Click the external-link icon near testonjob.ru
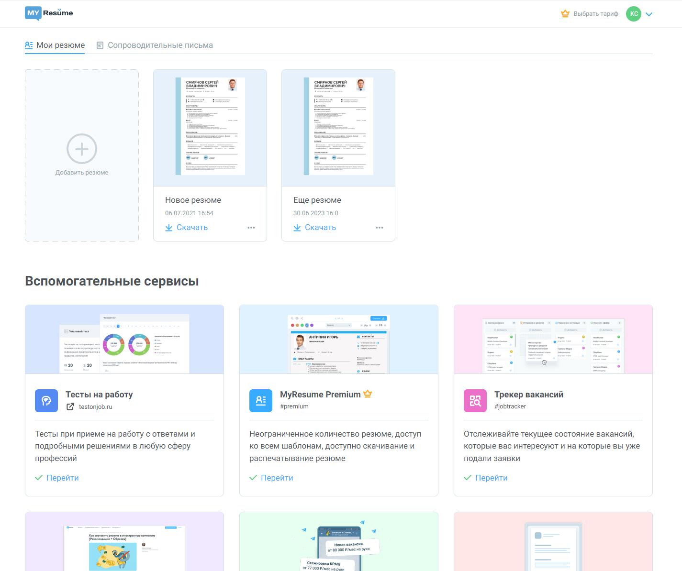Viewport: 682px width, 571px height. tap(70, 406)
